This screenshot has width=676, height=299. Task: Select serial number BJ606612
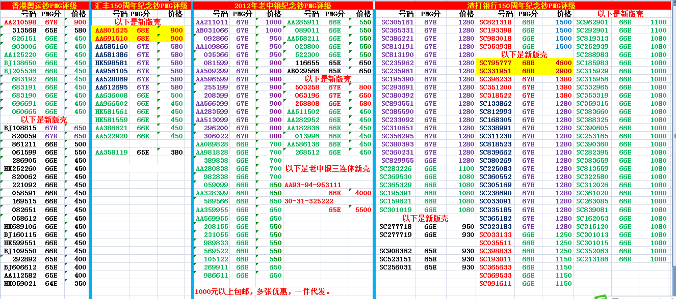[20, 267]
